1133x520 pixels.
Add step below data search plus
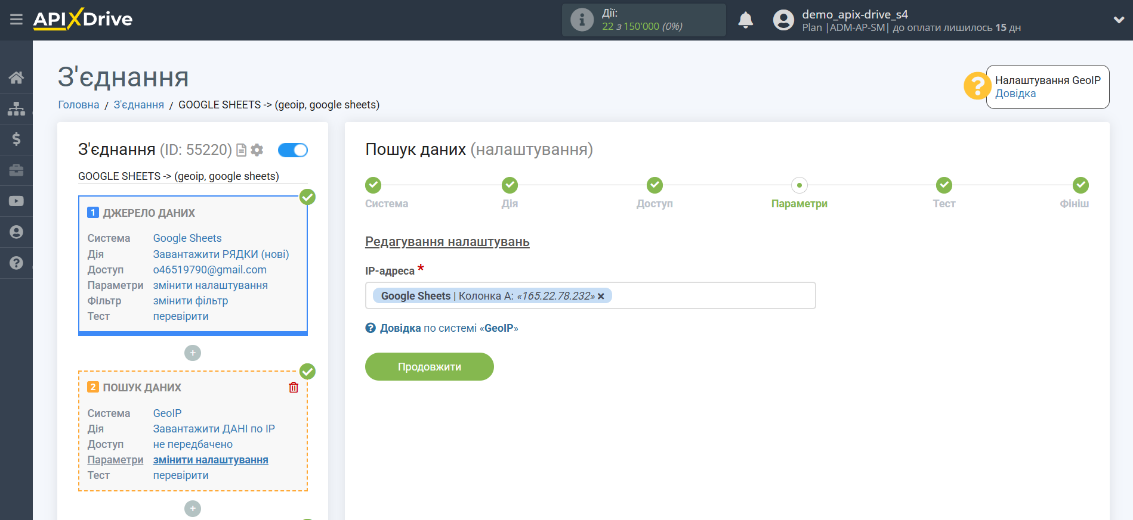pyautogui.click(x=193, y=509)
